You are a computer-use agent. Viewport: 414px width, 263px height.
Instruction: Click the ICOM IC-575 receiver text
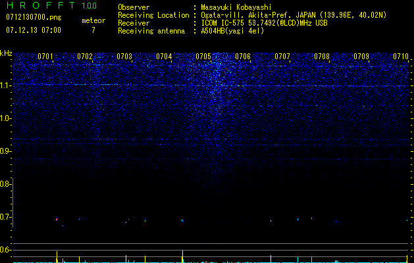pos(264,23)
